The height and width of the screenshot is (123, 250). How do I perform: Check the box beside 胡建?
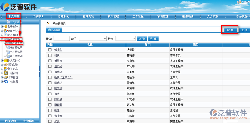[x=50, y=110]
